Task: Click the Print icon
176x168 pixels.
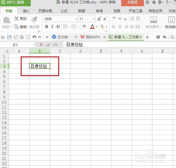Action: pos(22,37)
